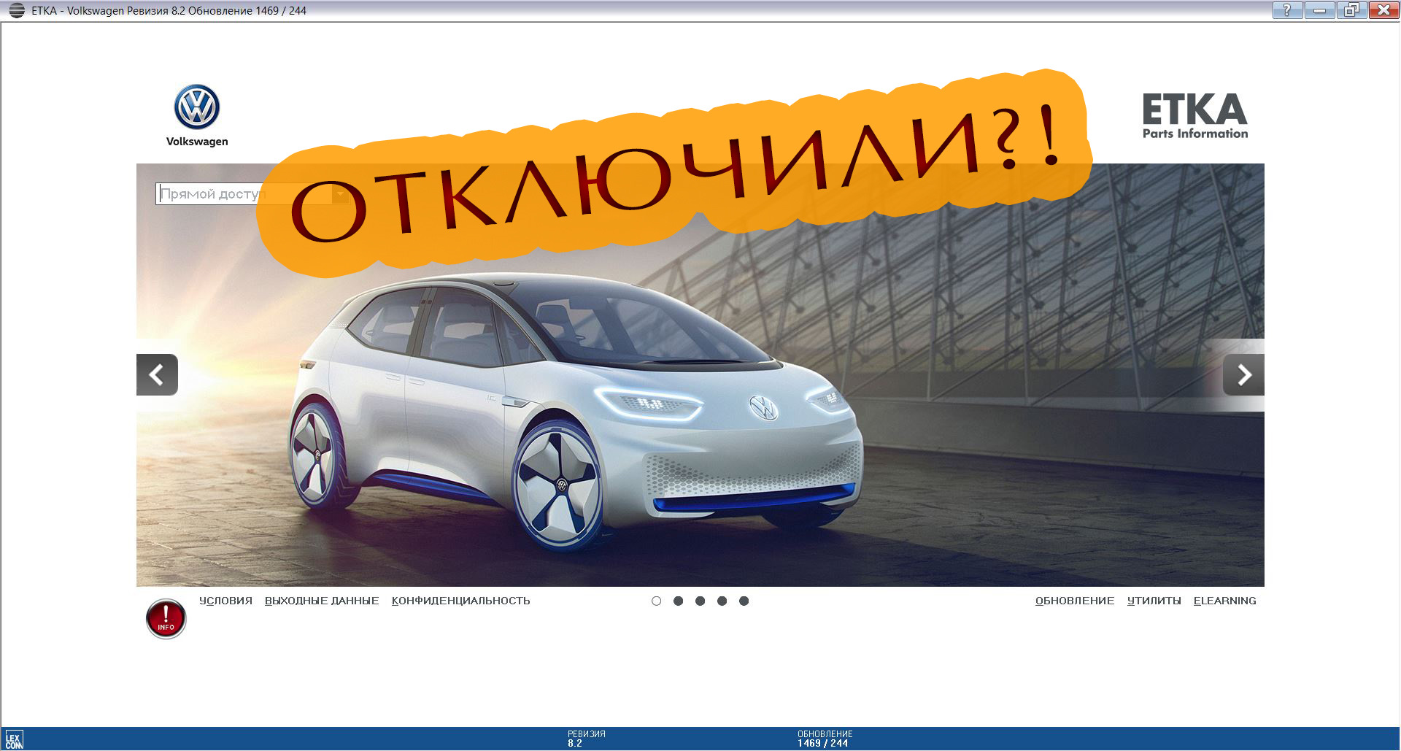This screenshot has width=1401, height=751.
Task: Select the second slide indicator dot
Action: [678, 601]
